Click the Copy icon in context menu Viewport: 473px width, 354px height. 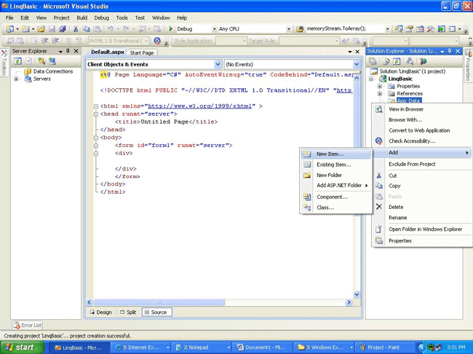click(x=378, y=186)
